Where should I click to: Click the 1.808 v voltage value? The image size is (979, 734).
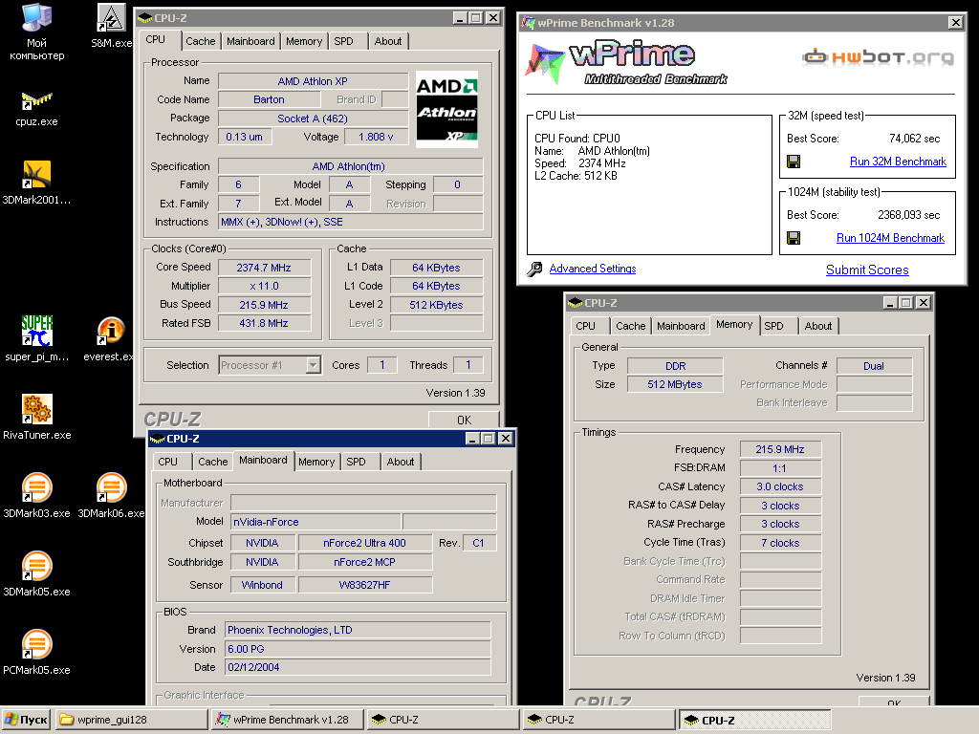click(376, 137)
